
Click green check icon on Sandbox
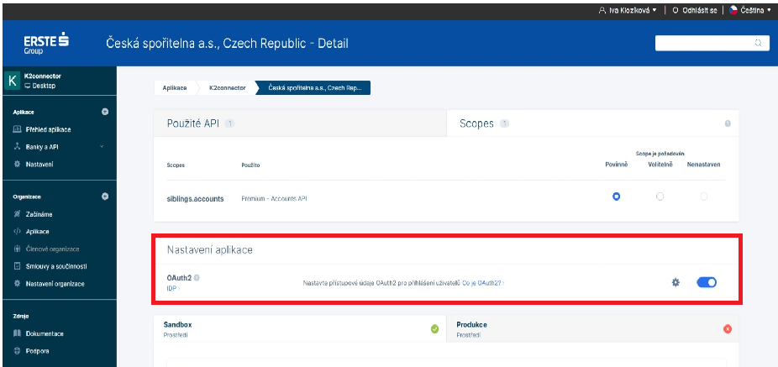[x=434, y=329]
